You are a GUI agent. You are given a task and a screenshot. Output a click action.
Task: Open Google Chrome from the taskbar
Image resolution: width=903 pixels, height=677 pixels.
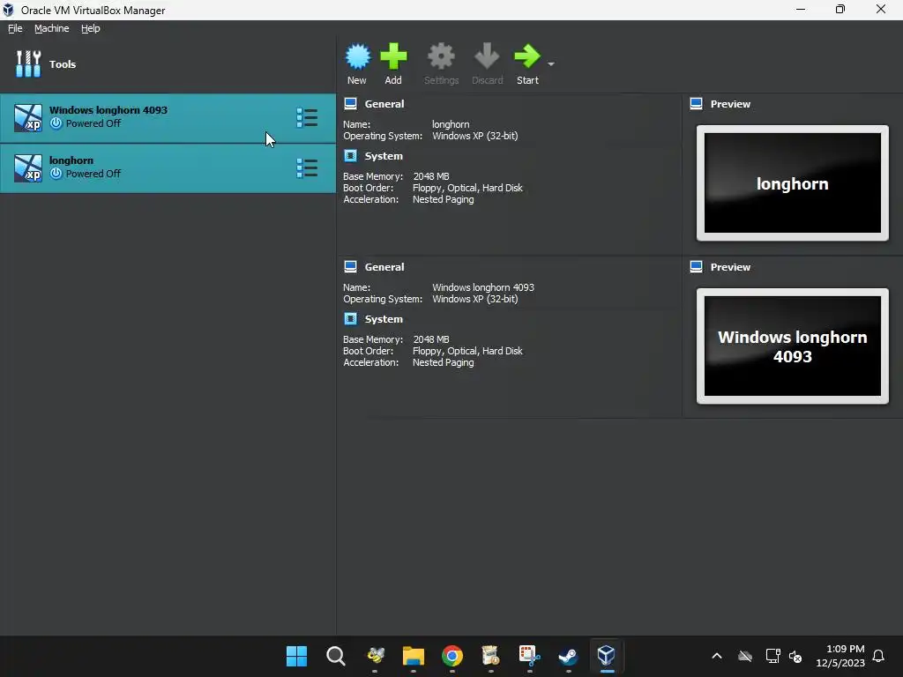tap(452, 656)
